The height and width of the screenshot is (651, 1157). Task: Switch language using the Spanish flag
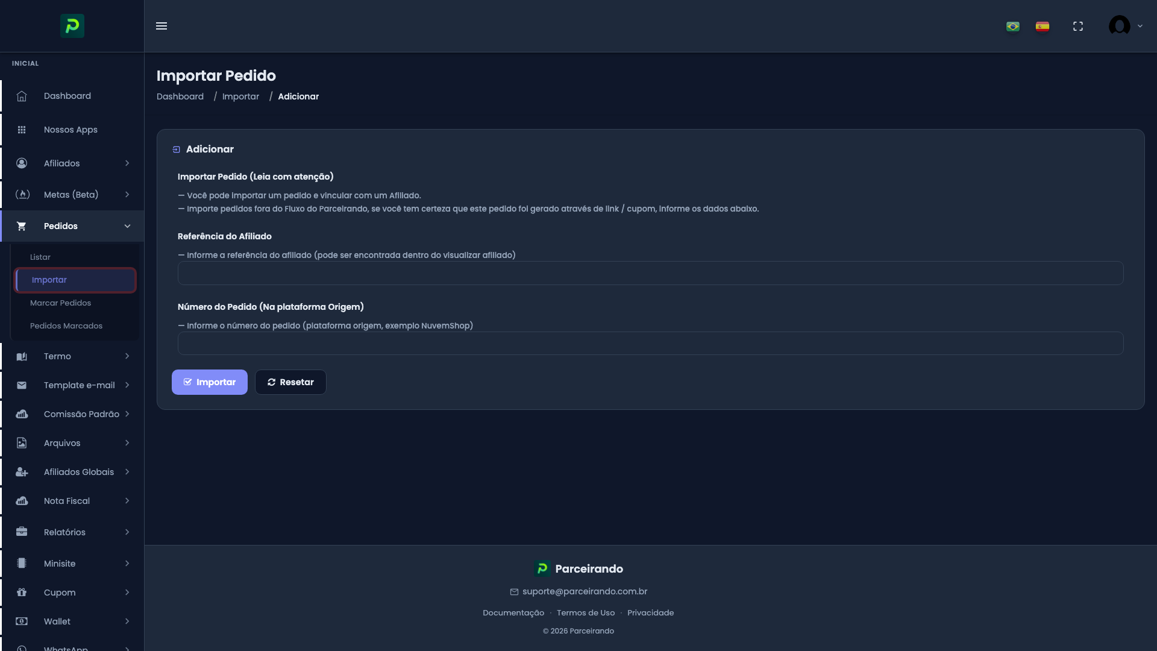(x=1043, y=26)
